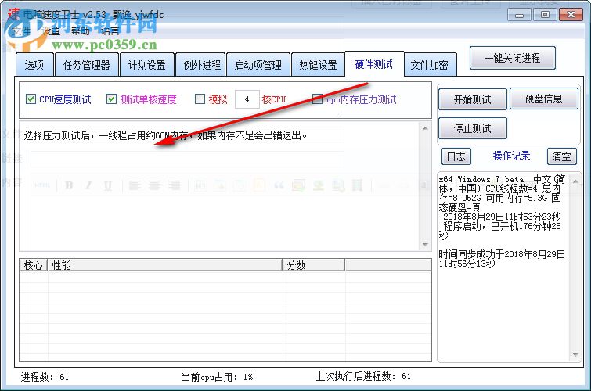Sort by the 性能 column header
Viewport: 591px width, 391px height.
point(165,265)
